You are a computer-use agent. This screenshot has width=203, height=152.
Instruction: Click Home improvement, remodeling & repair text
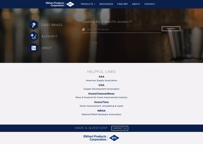click(101, 106)
